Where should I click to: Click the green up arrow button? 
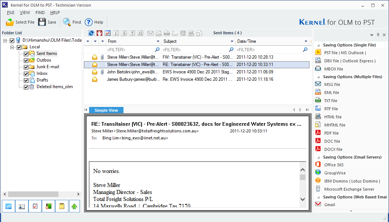74,206
